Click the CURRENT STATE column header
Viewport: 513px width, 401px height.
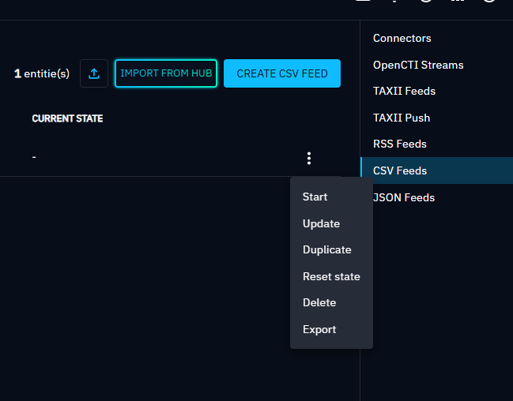point(67,118)
